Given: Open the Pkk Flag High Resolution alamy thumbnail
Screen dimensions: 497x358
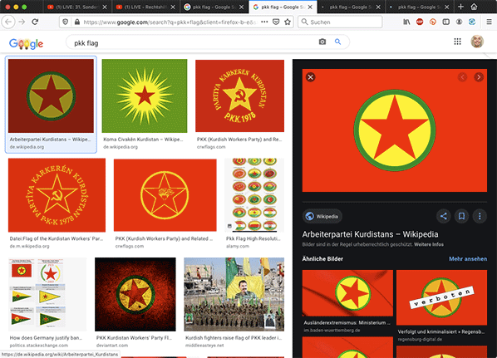Looking at the screenshot, I should click(254, 195).
